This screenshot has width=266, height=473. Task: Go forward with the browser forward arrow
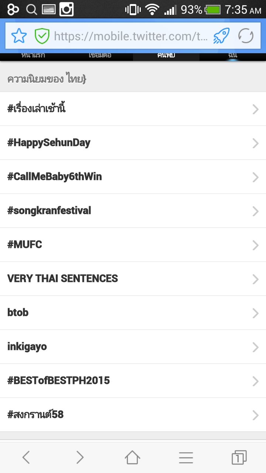80,457
